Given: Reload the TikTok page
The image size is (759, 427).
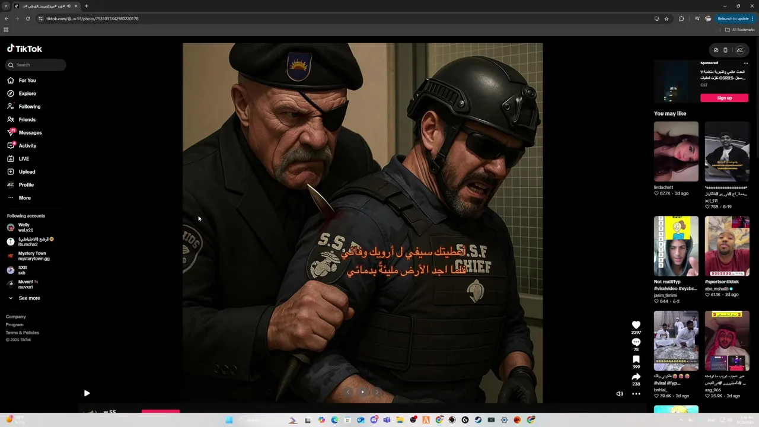Looking at the screenshot, I should coord(28,18).
